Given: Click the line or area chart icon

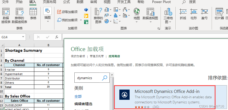Looking at the screenshot, I should pyautogui.click(x=107, y=15).
